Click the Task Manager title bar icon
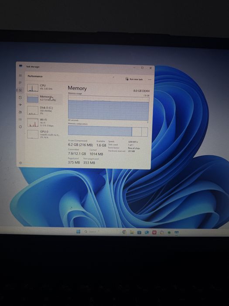This screenshot has height=306, width=229. [21, 66]
